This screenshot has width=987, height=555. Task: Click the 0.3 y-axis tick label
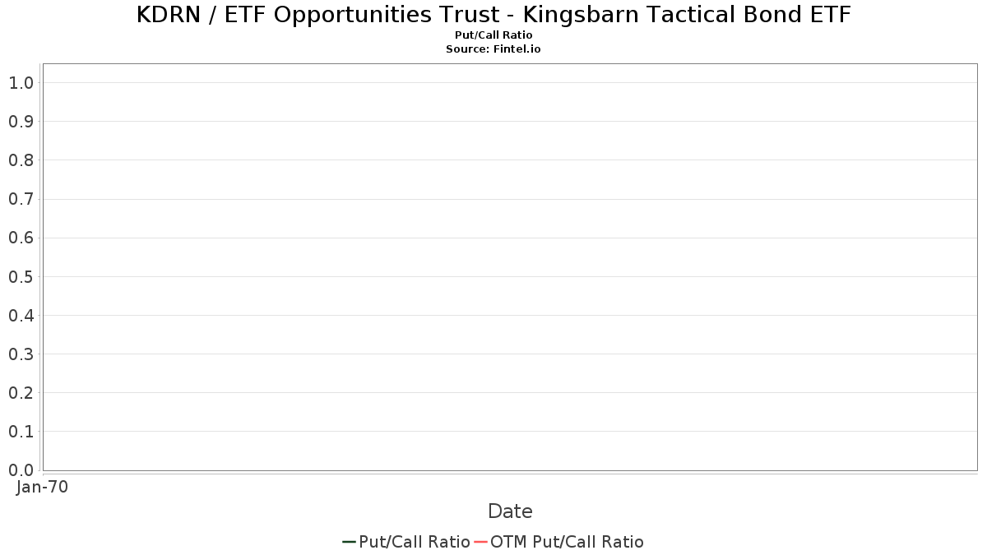[21, 354]
